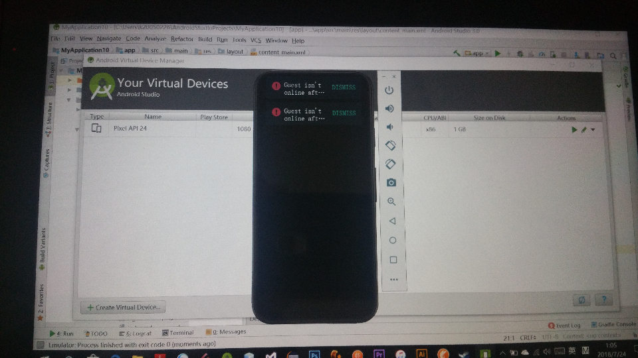The height and width of the screenshot is (358, 638).
Task: Click the emulator volume up icon
Action: point(389,108)
